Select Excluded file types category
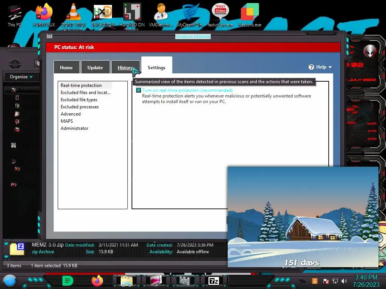The width and height of the screenshot is (386, 289). [x=79, y=99]
